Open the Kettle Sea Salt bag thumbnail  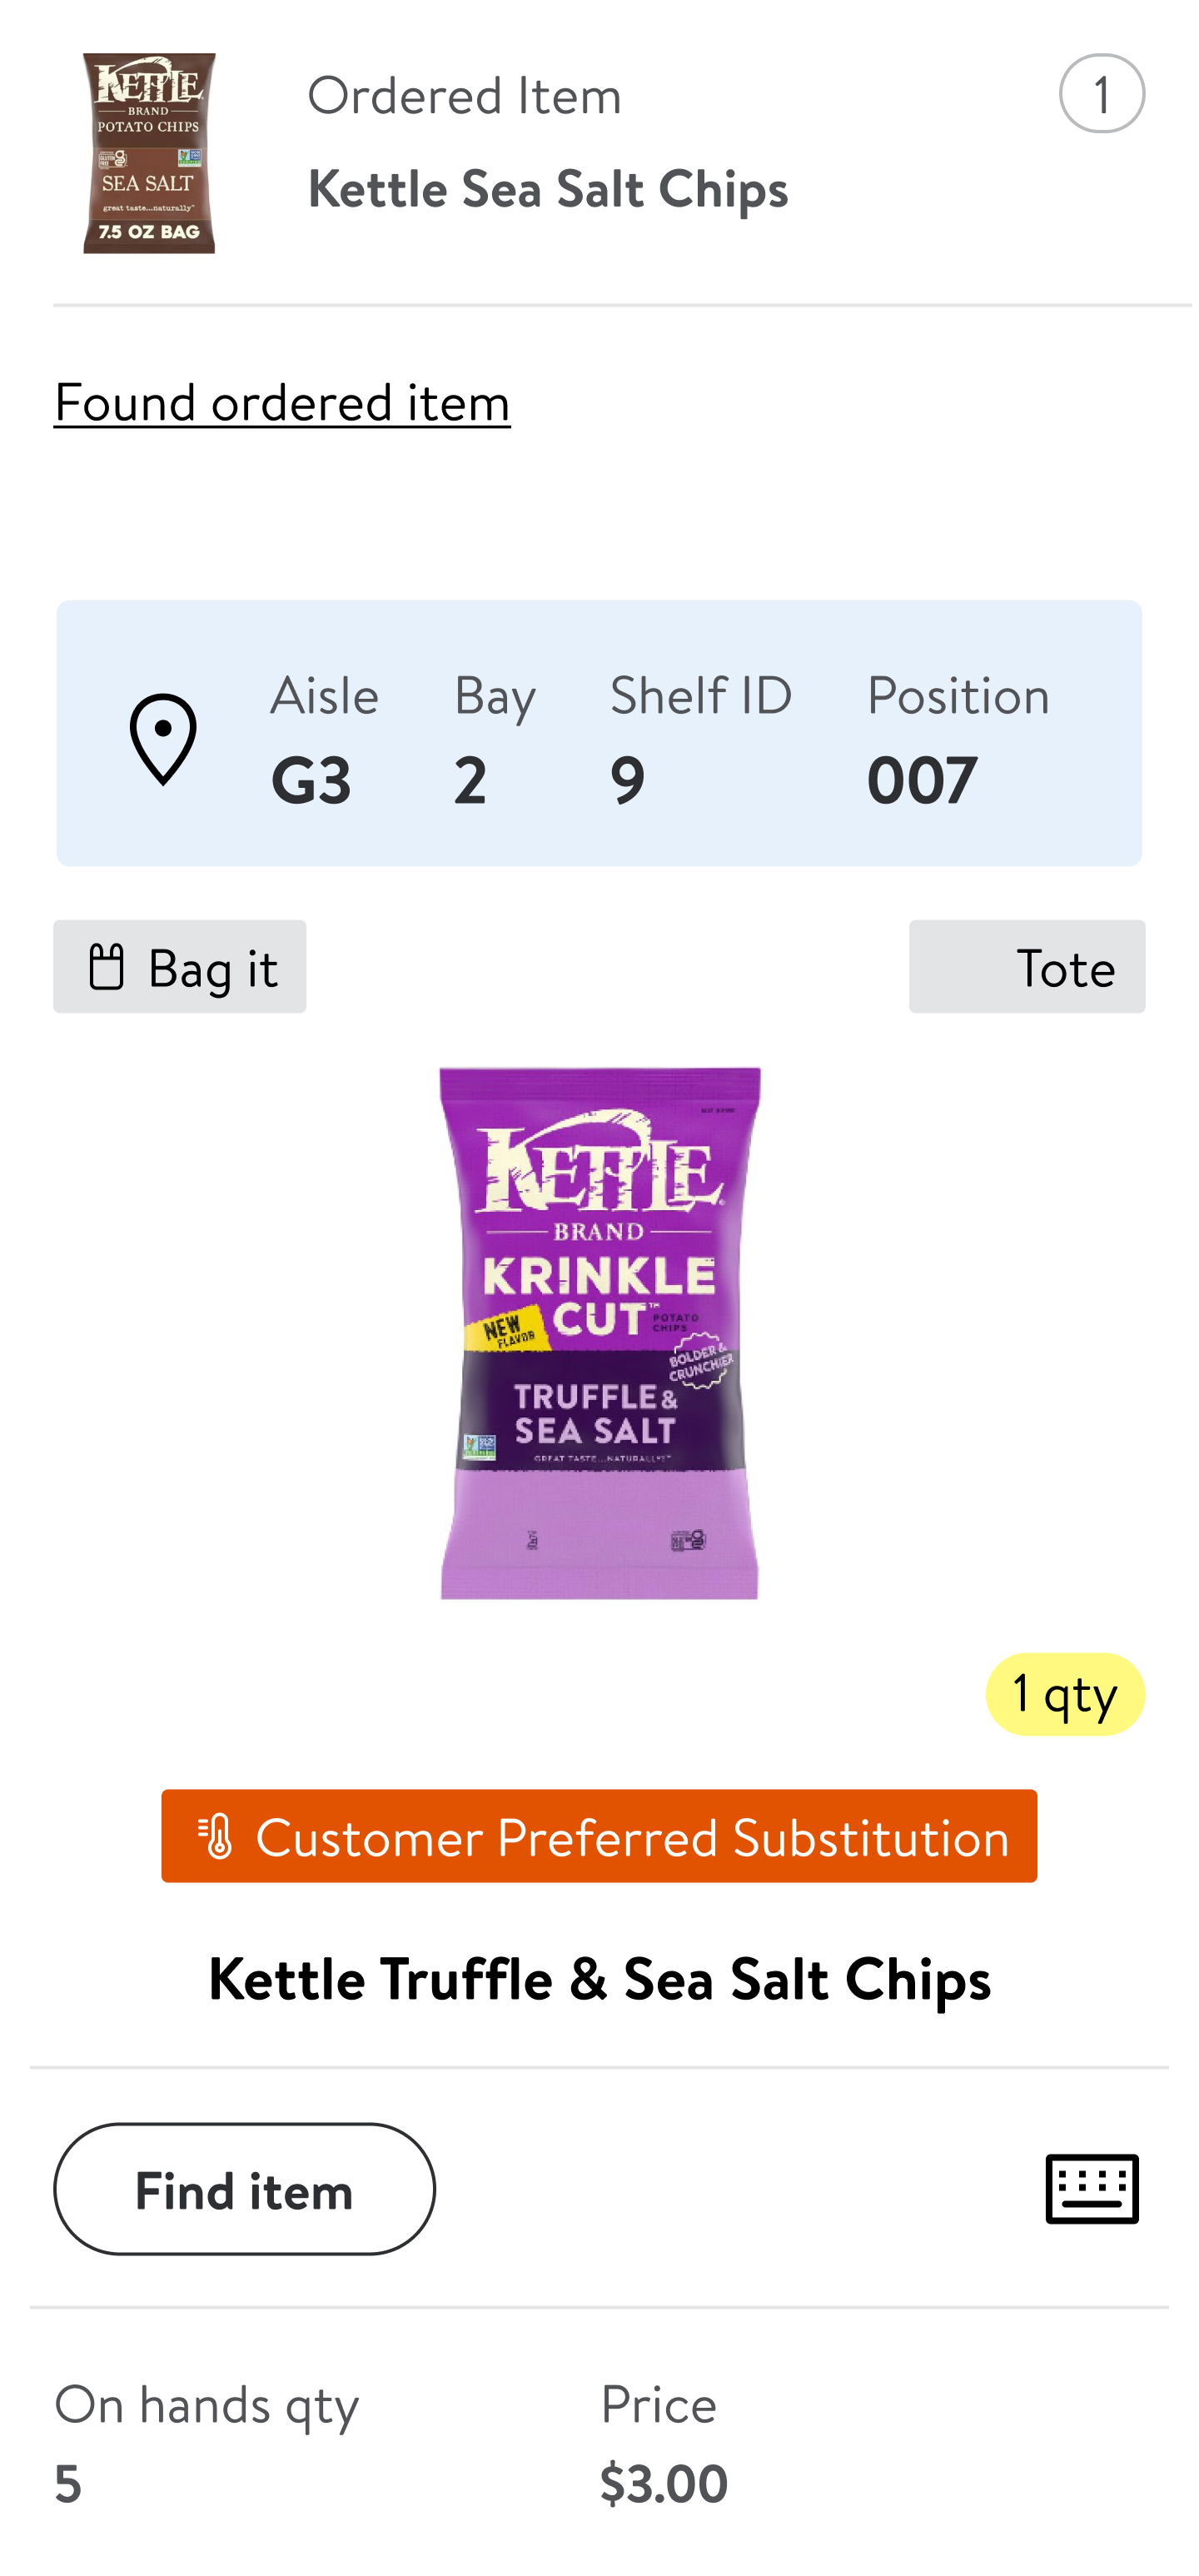[149, 153]
